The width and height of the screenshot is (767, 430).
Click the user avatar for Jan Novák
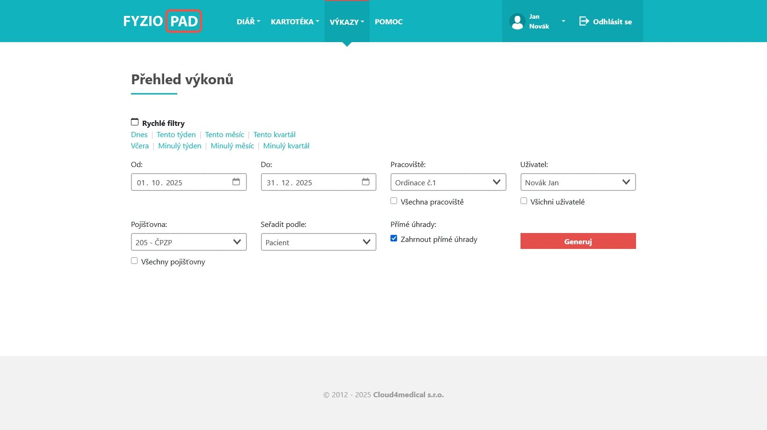click(x=517, y=21)
